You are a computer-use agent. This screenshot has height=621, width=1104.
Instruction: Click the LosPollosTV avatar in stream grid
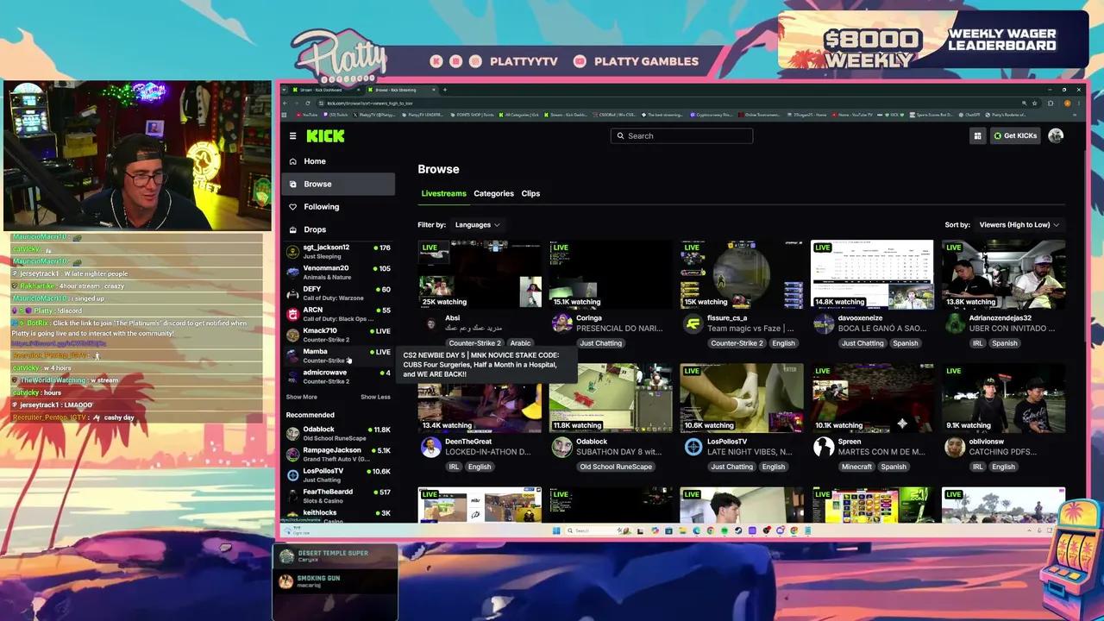point(693,447)
